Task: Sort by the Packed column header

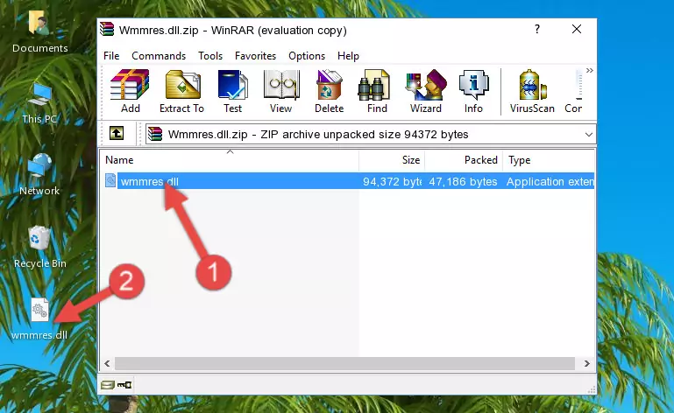Action: [x=464, y=160]
